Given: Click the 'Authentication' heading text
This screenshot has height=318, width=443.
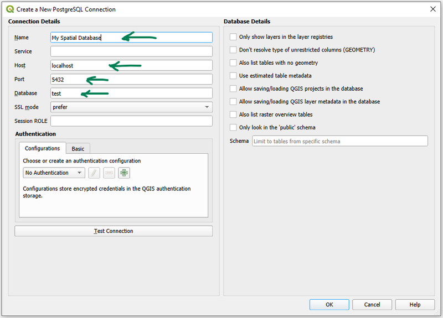Looking at the screenshot, I should tap(35, 134).
